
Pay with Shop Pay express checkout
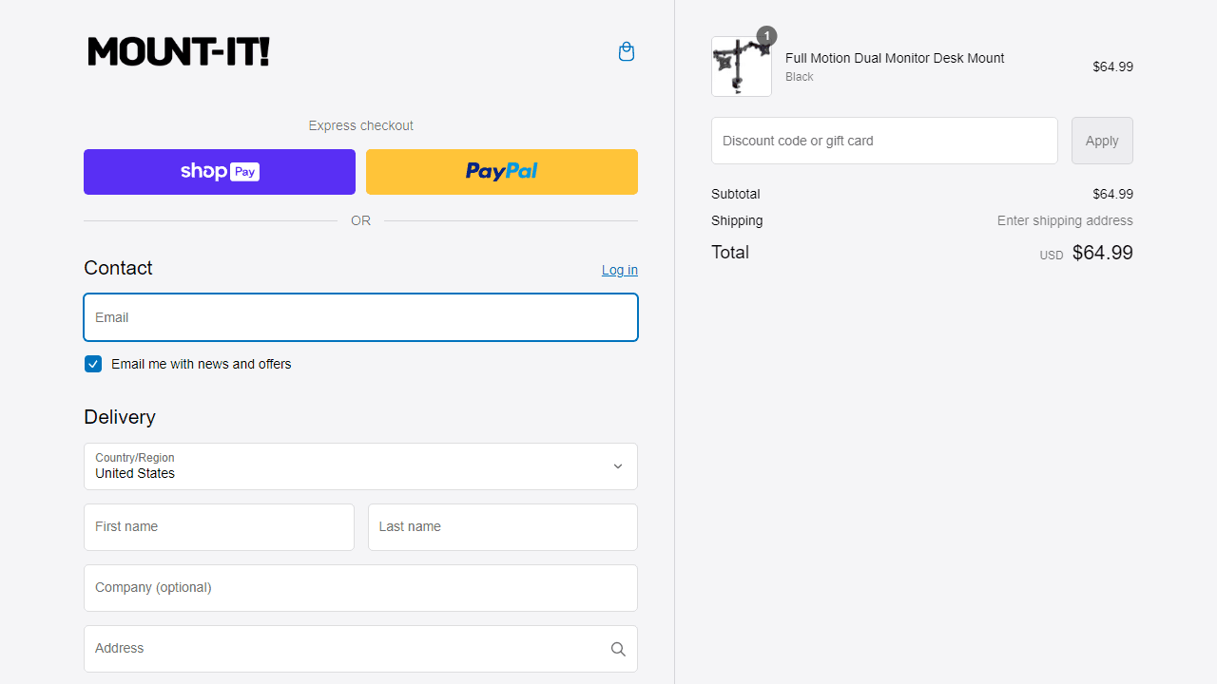(220, 172)
